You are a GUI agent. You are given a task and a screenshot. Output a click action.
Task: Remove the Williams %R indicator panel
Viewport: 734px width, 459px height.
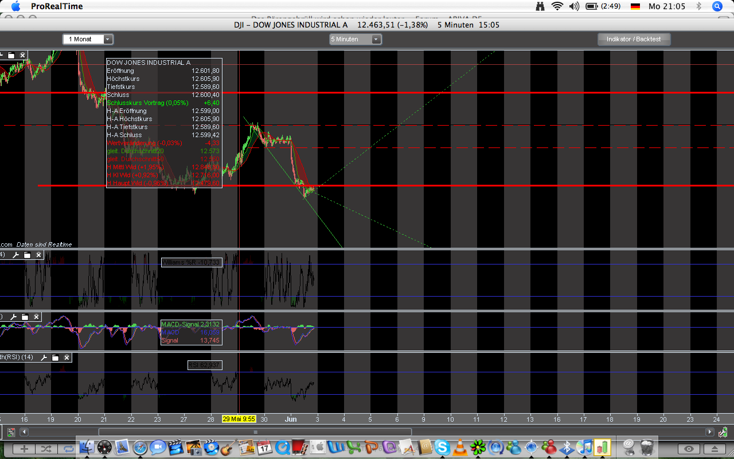click(x=38, y=255)
